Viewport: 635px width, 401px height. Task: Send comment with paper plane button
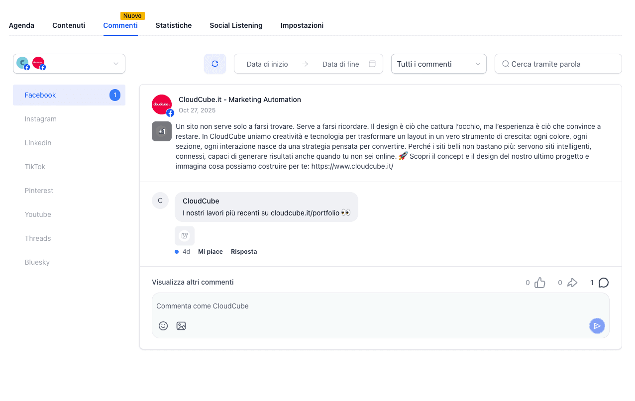(x=597, y=326)
